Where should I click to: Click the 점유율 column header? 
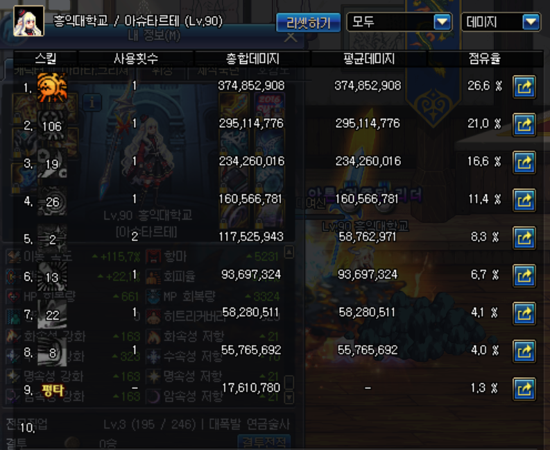tap(485, 58)
